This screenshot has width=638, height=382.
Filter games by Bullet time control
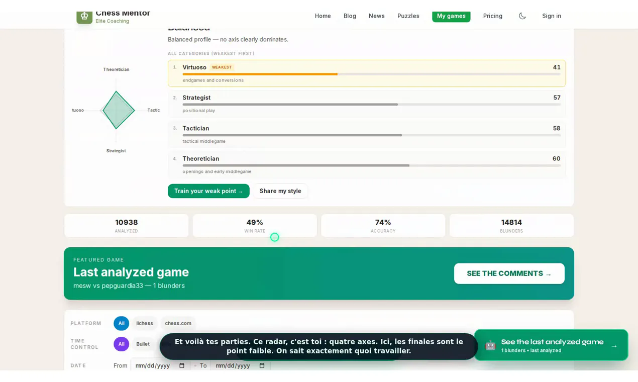click(143, 344)
